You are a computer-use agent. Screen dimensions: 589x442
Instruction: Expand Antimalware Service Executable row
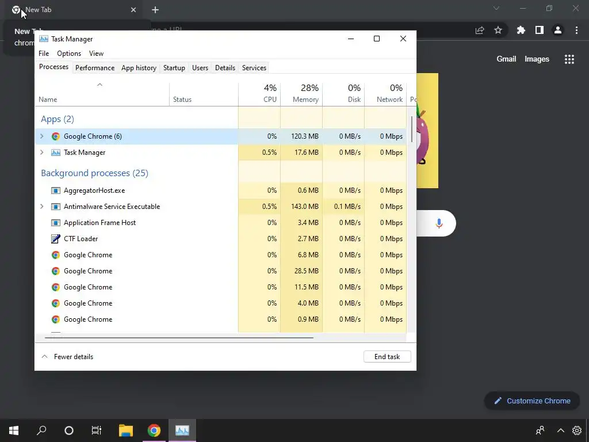(x=42, y=207)
